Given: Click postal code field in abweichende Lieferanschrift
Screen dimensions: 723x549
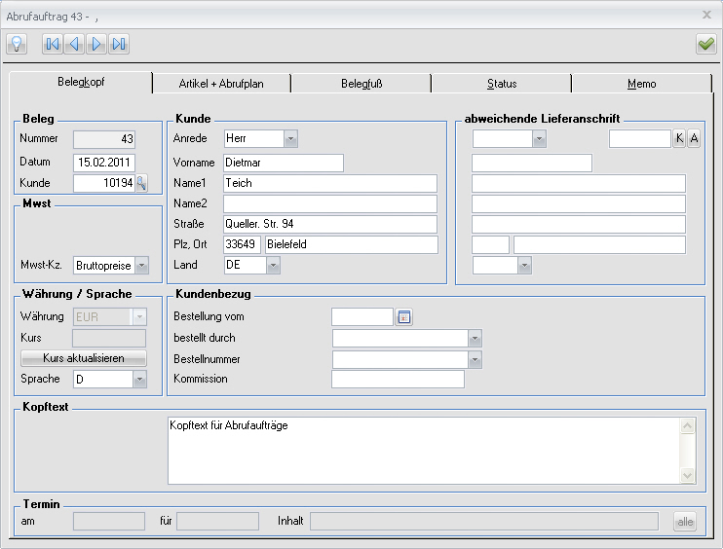Looking at the screenshot, I should click(x=491, y=244).
